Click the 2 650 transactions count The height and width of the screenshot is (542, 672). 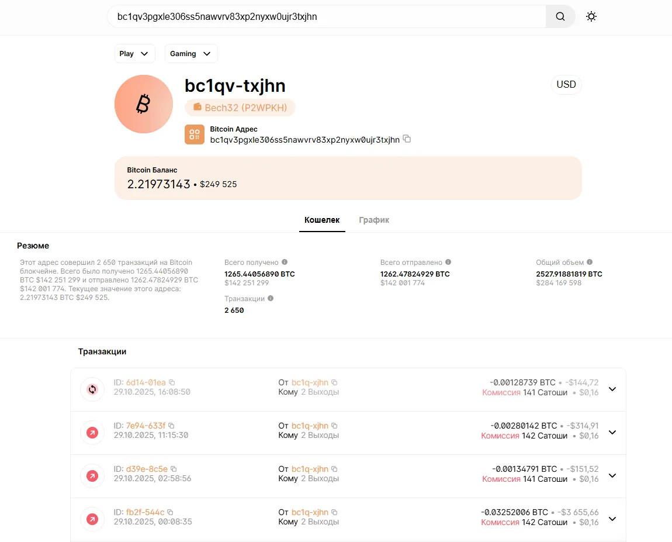click(234, 310)
